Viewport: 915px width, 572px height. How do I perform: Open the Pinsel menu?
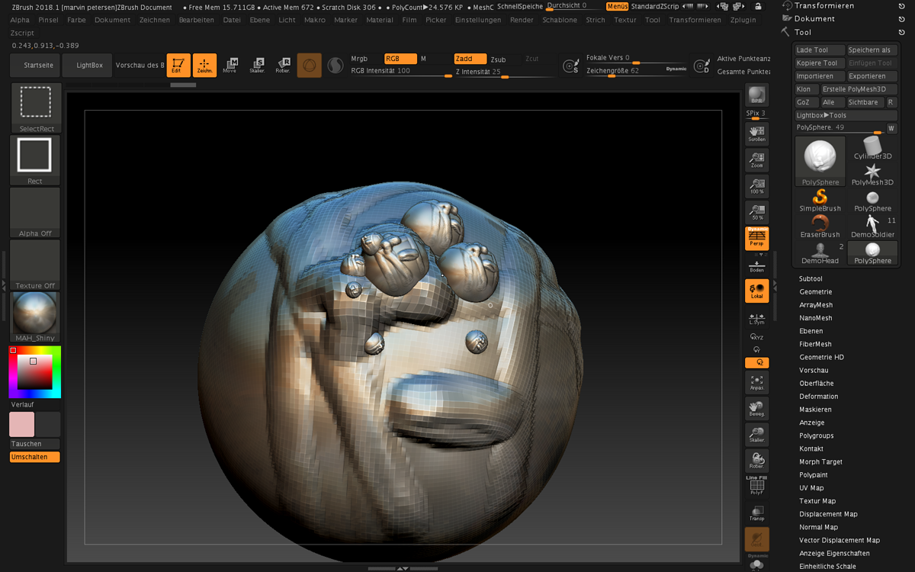pos(48,20)
